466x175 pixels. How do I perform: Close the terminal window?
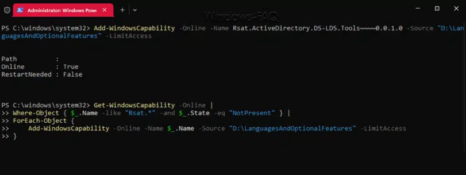(456, 9)
